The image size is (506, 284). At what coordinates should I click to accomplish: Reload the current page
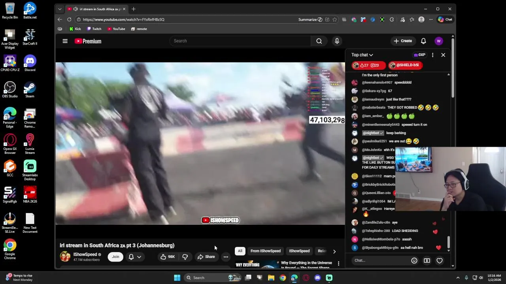coord(69,19)
